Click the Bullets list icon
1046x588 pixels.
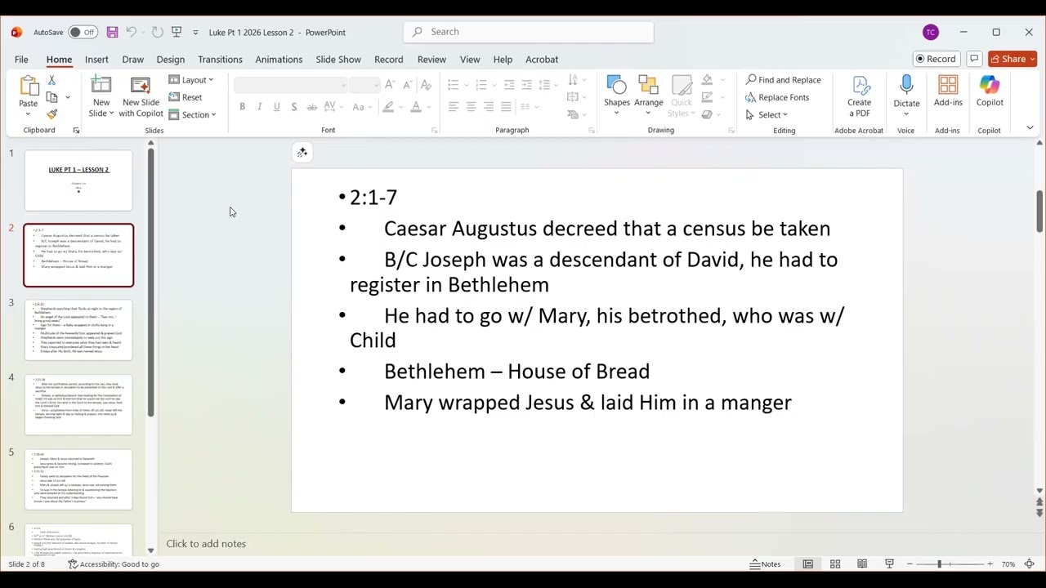[454, 84]
